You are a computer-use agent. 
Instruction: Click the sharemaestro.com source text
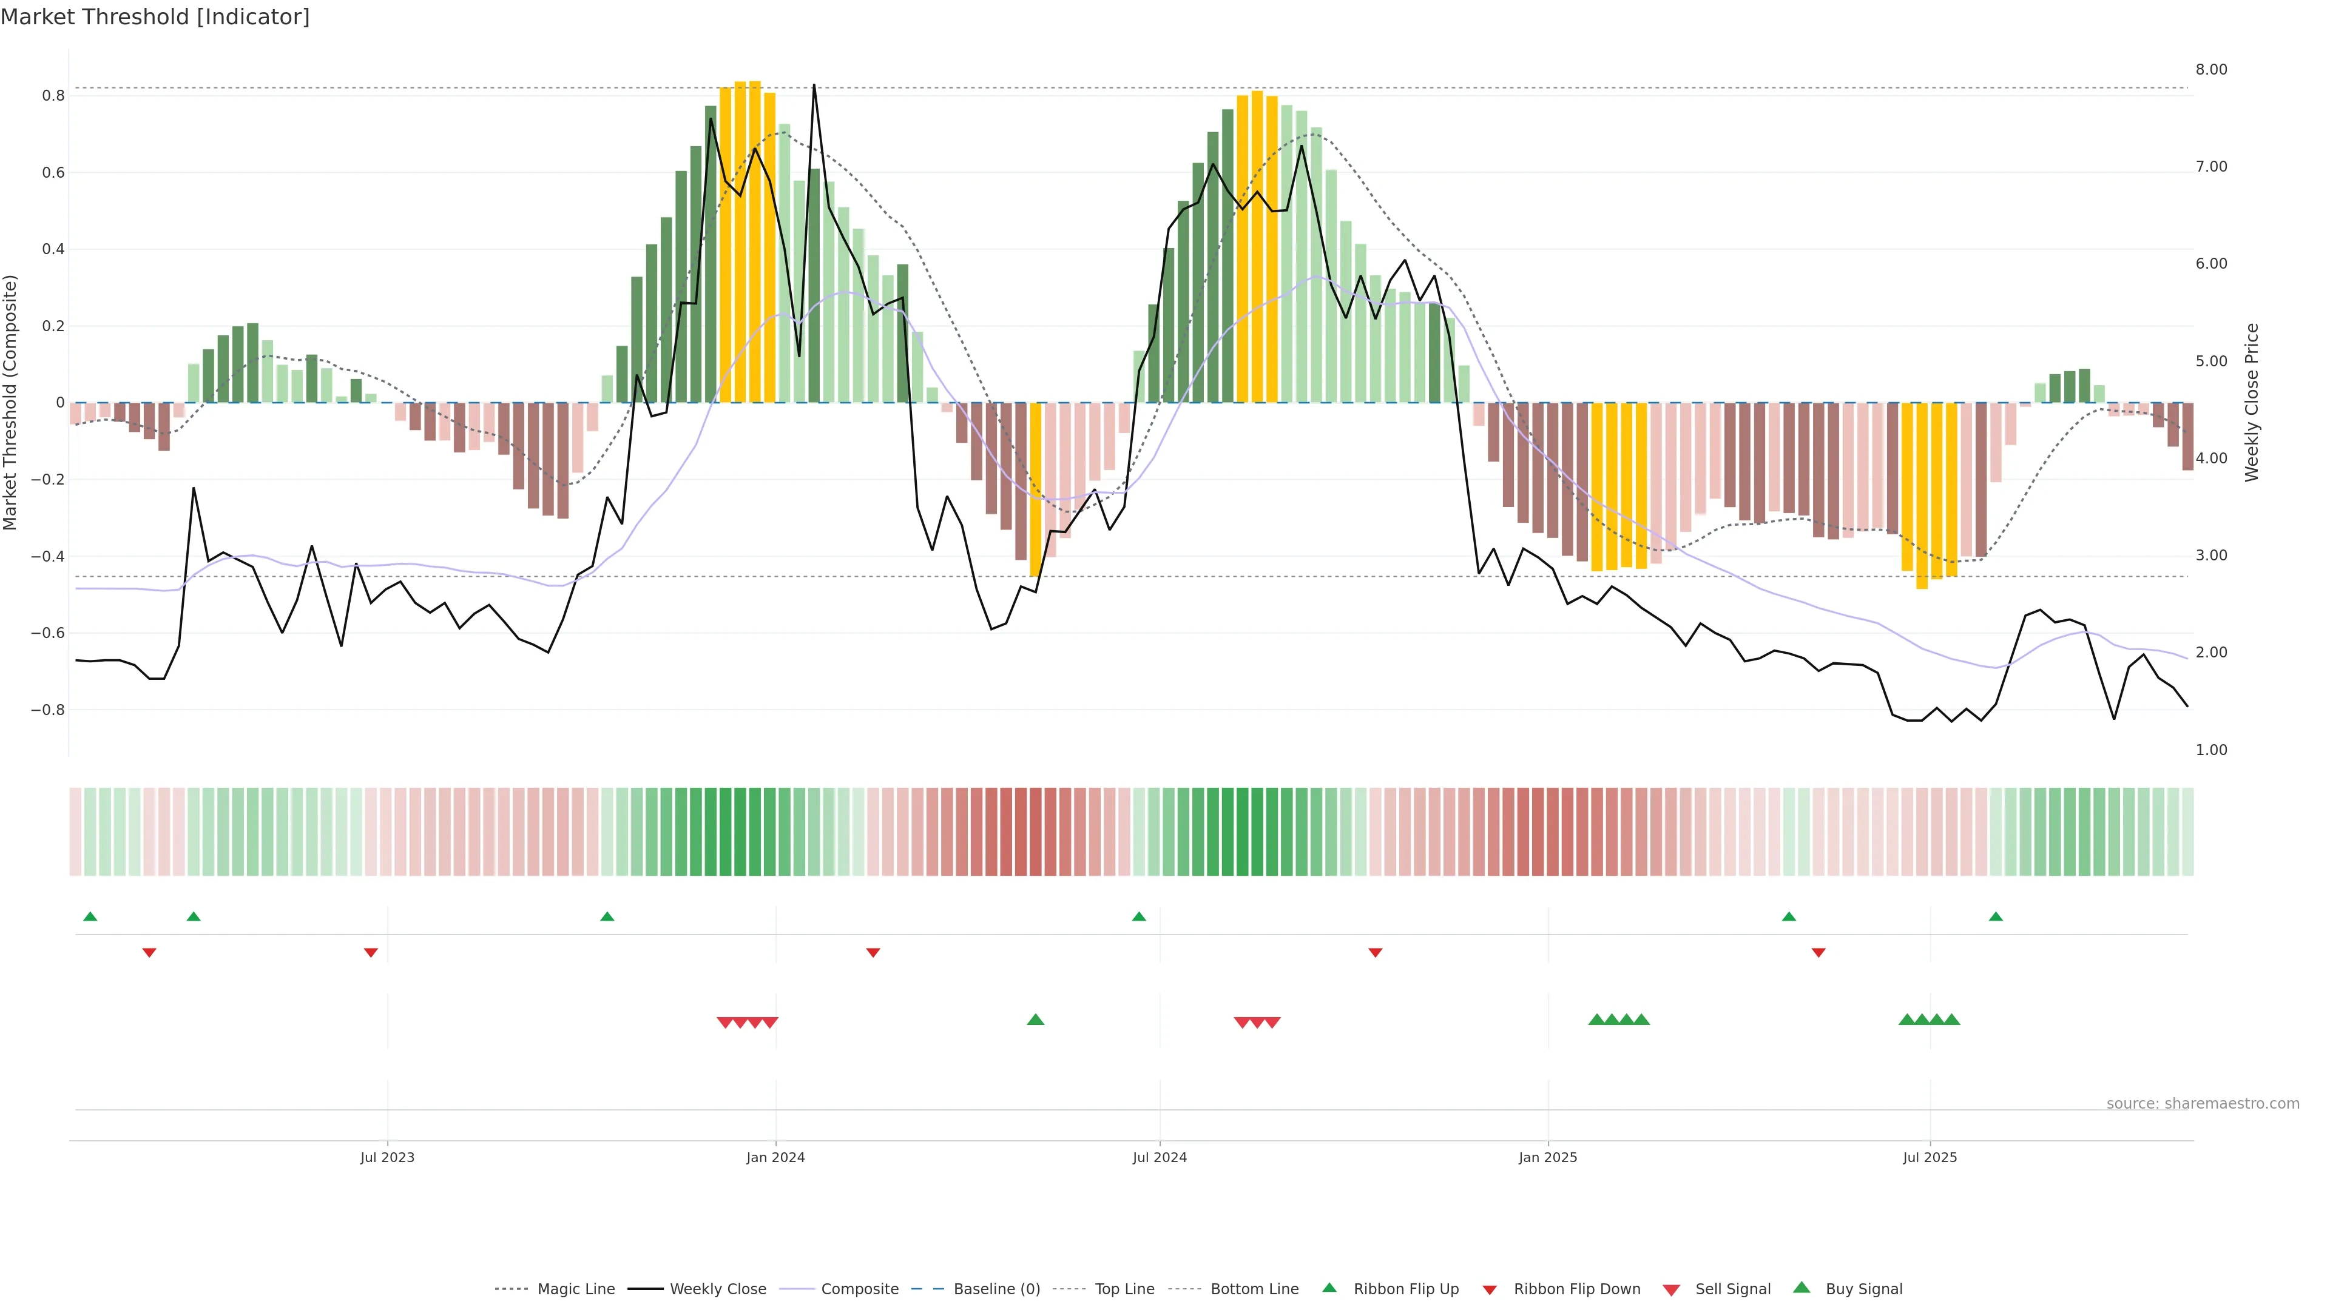pyautogui.click(x=2203, y=1103)
